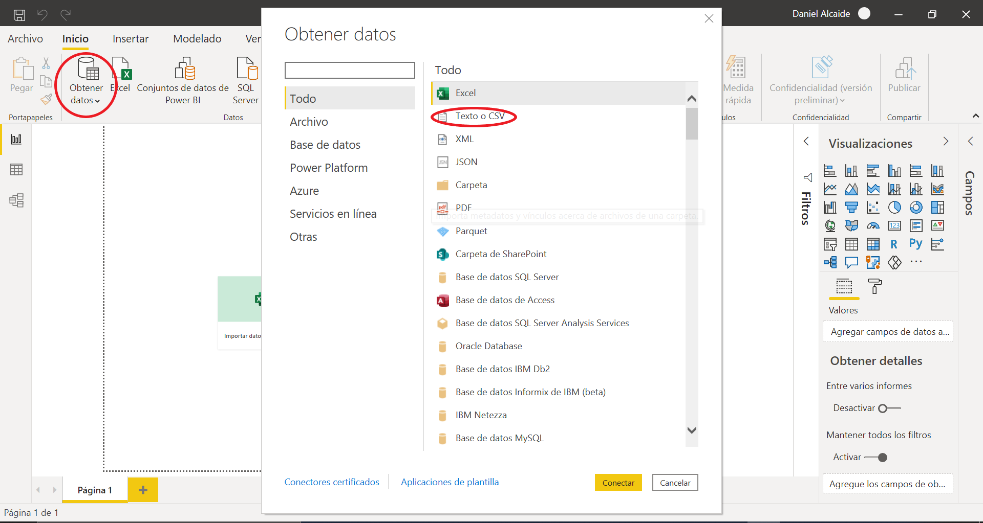Select Servicios en línea category
Image resolution: width=983 pixels, height=523 pixels.
[x=350, y=214]
